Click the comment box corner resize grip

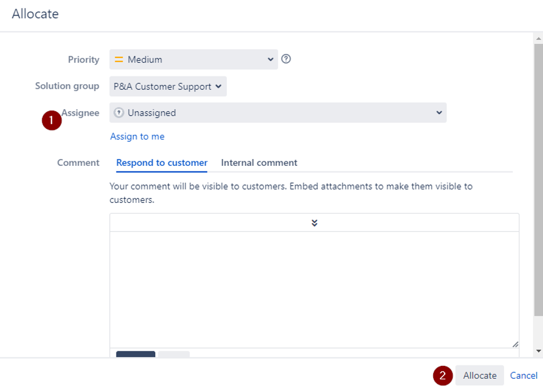515,344
